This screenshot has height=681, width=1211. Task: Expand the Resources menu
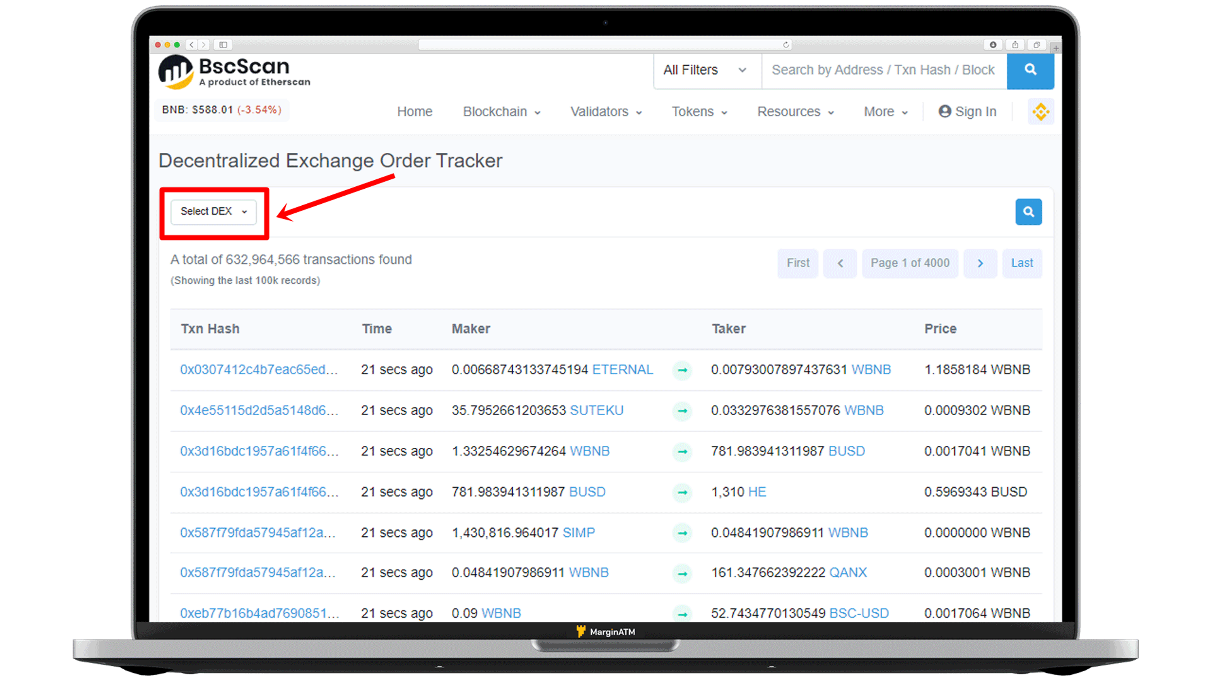pyautogui.click(x=795, y=112)
